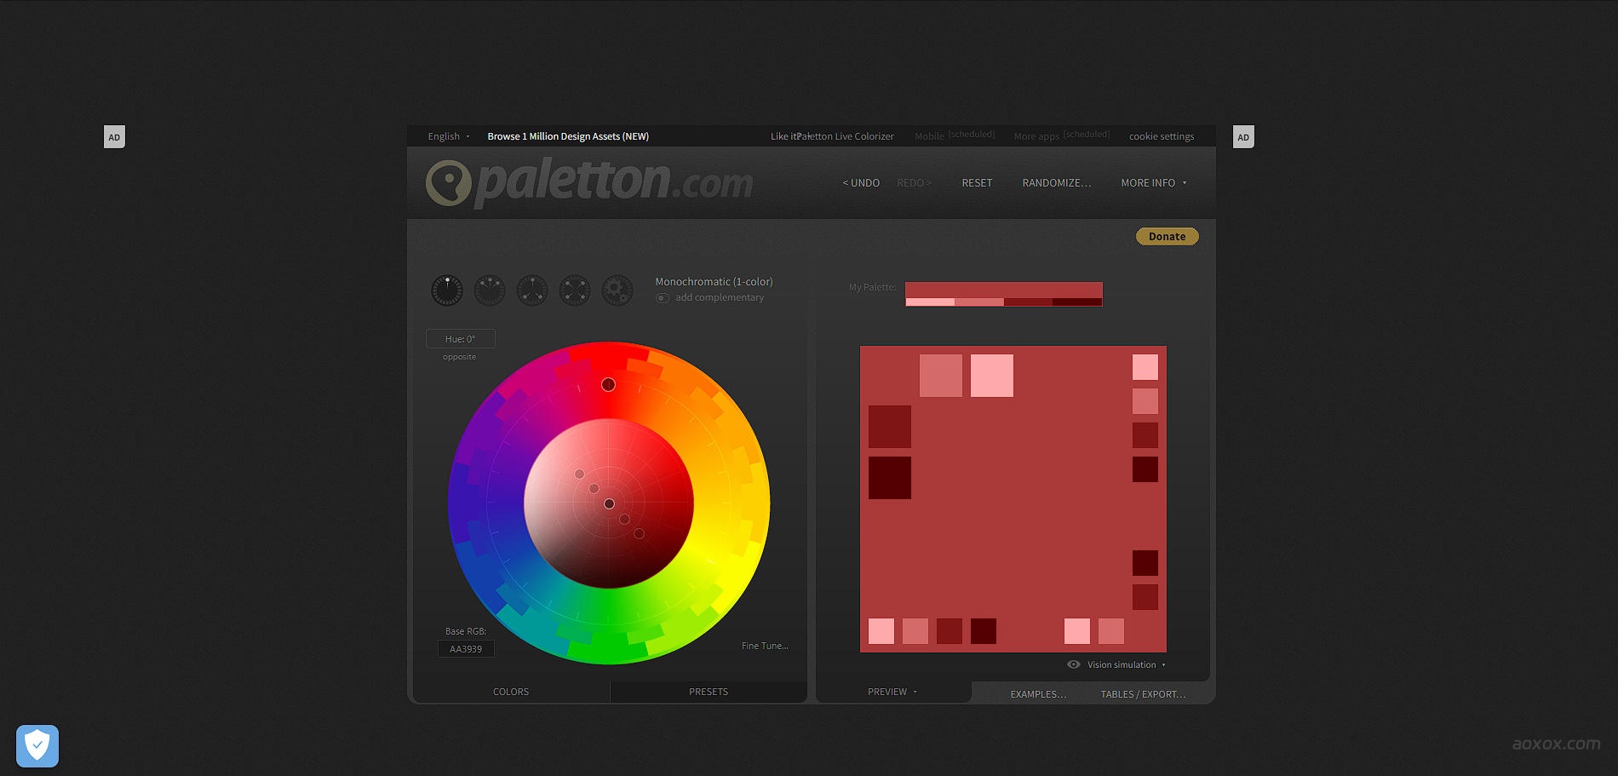The width and height of the screenshot is (1618, 776).
Task: Select the Tetrad color scheme icon
Action: click(575, 290)
